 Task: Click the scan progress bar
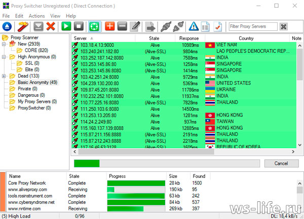point(167,164)
